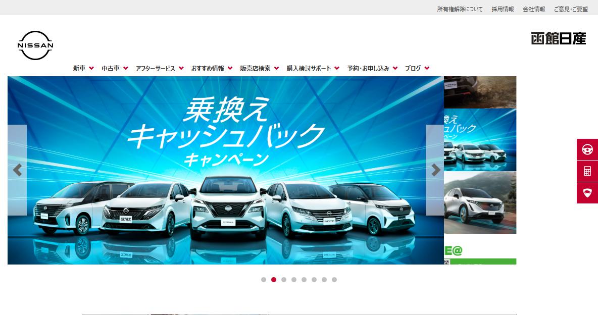Select the small cashback campaign side thumbnail
598x315 pixels.
pyautogui.click(x=480, y=140)
